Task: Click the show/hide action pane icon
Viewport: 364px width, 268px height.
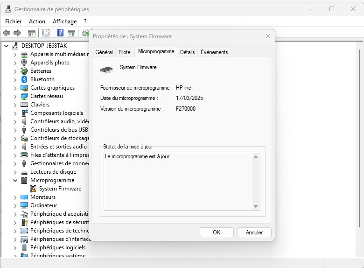Action: [x=71, y=33]
